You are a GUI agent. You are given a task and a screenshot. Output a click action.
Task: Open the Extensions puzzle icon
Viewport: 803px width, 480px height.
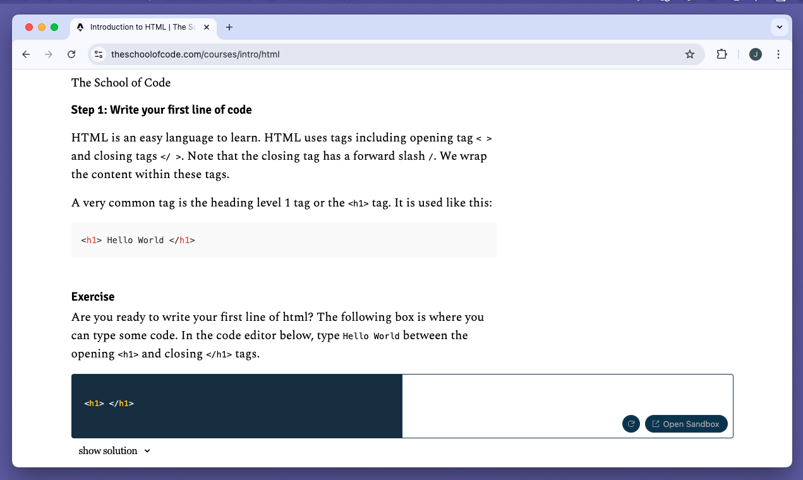click(x=721, y=54)
